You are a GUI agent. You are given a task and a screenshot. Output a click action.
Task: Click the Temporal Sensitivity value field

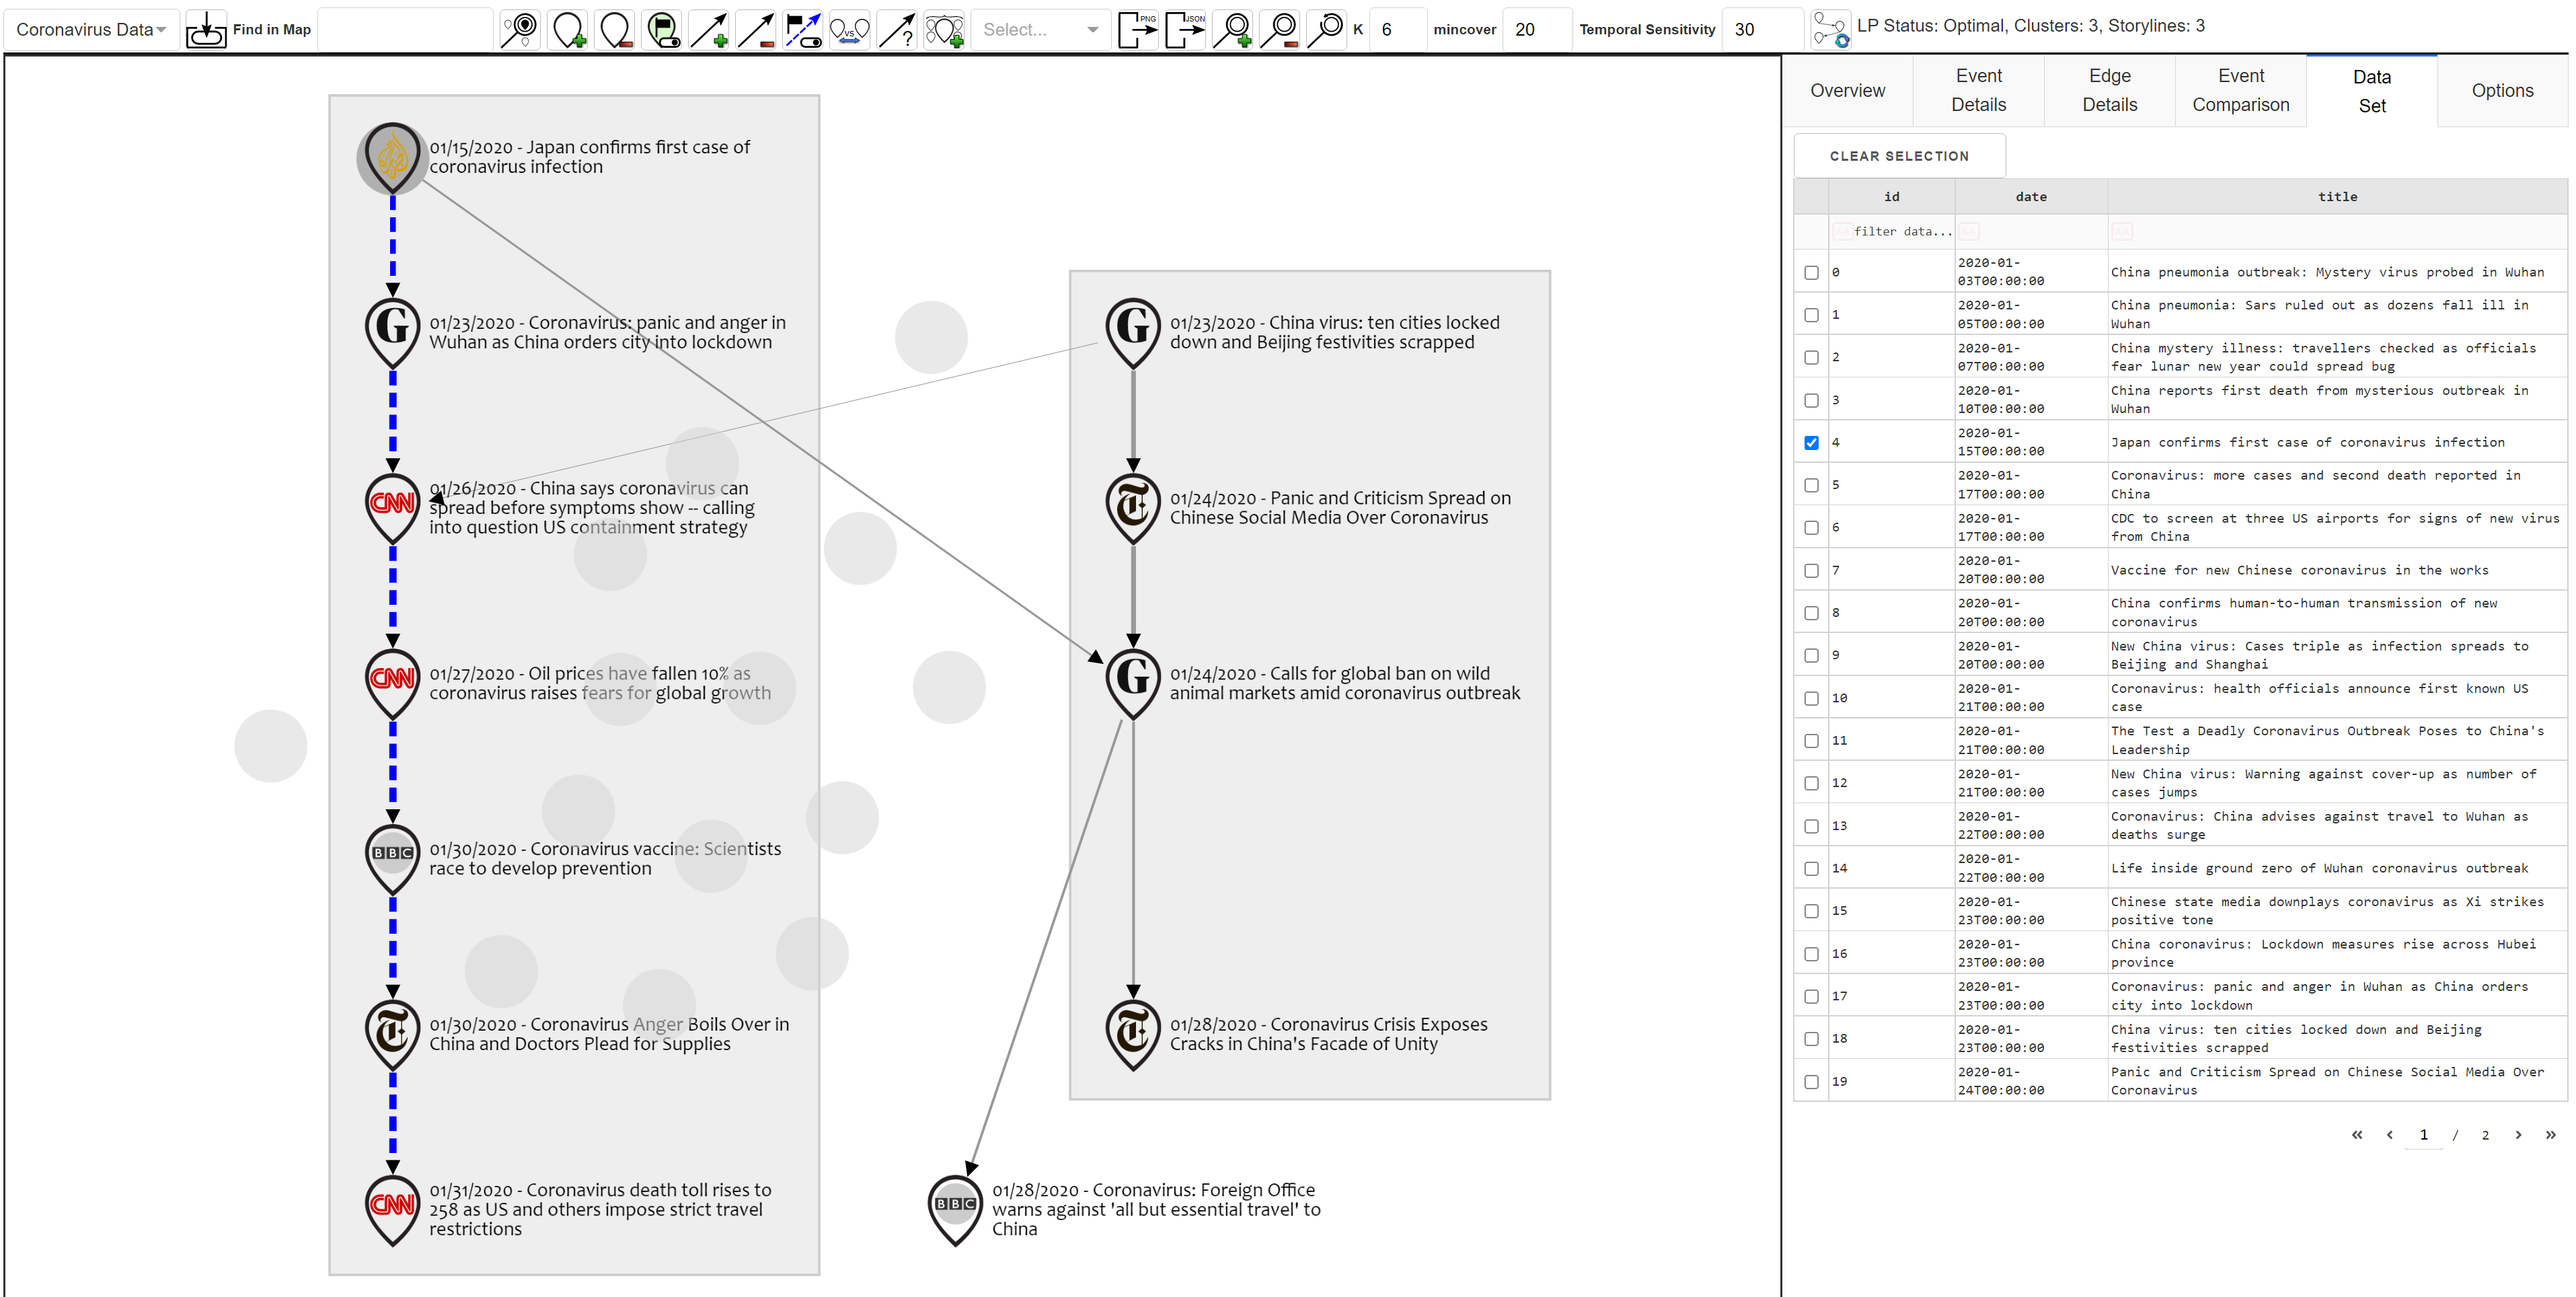(1763, 29)
